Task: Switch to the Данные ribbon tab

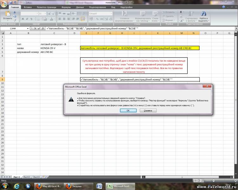Action: click(80, 7)
